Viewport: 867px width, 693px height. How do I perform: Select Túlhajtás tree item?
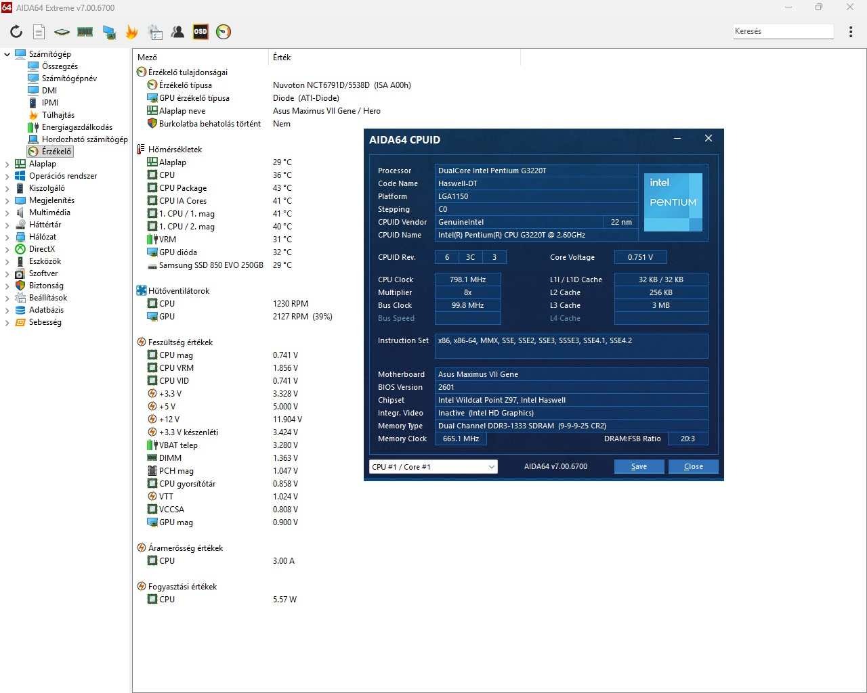coord(58,115)
